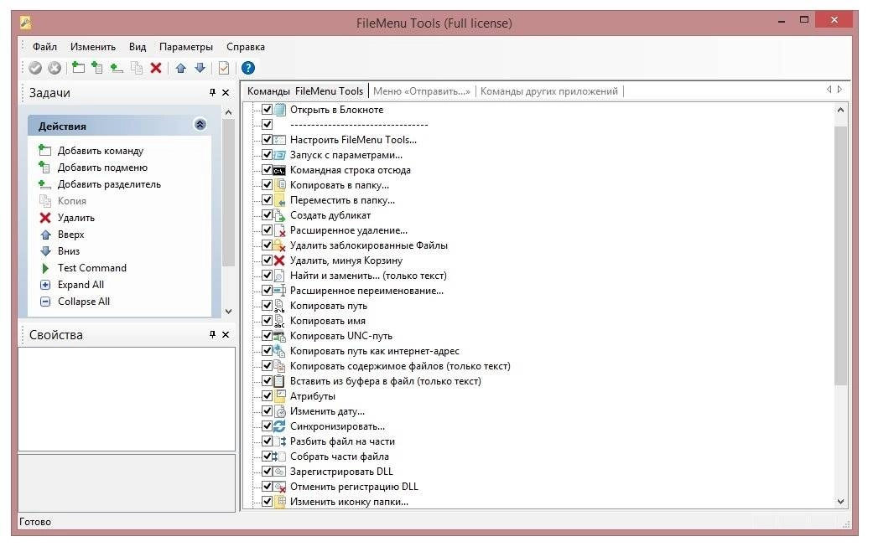Click Удалить in the actions list

(76, 218)
